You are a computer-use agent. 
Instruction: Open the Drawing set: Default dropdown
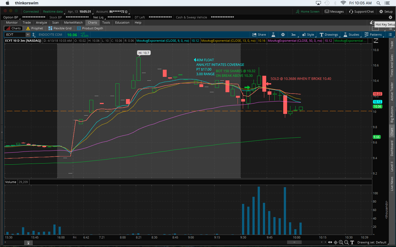pyautogui.click(x=372, y=242)
